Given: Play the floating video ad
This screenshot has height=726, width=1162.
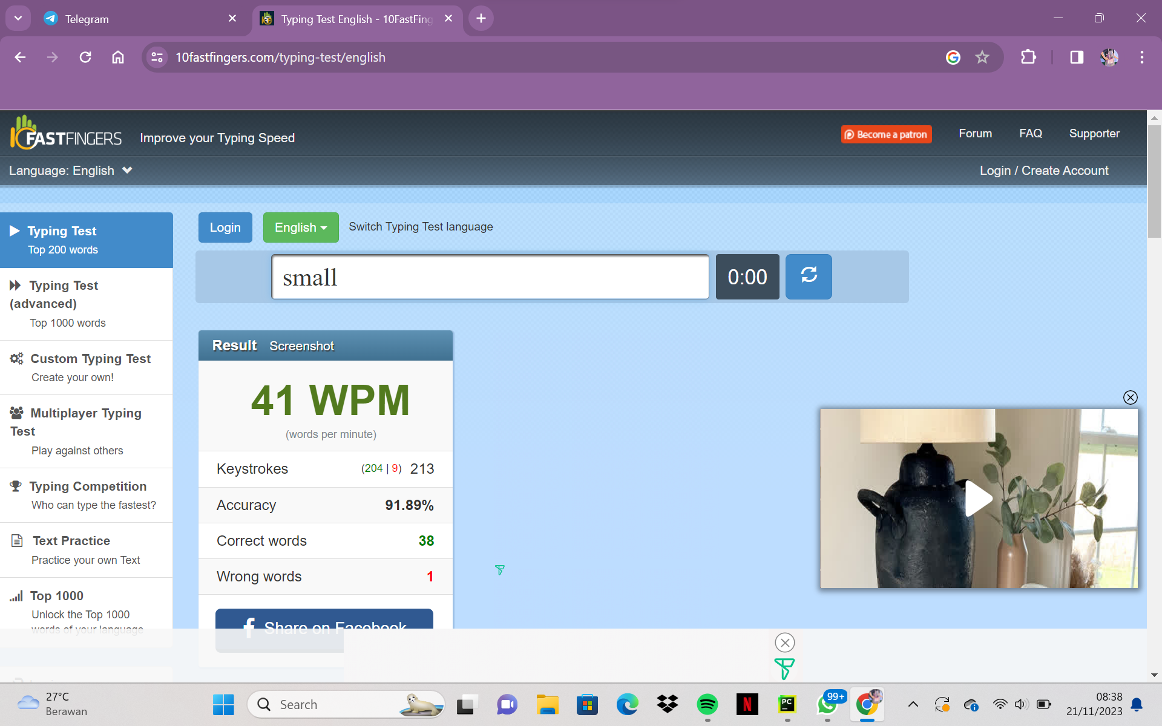Looking at the screenshot, I should click(978, 498).
